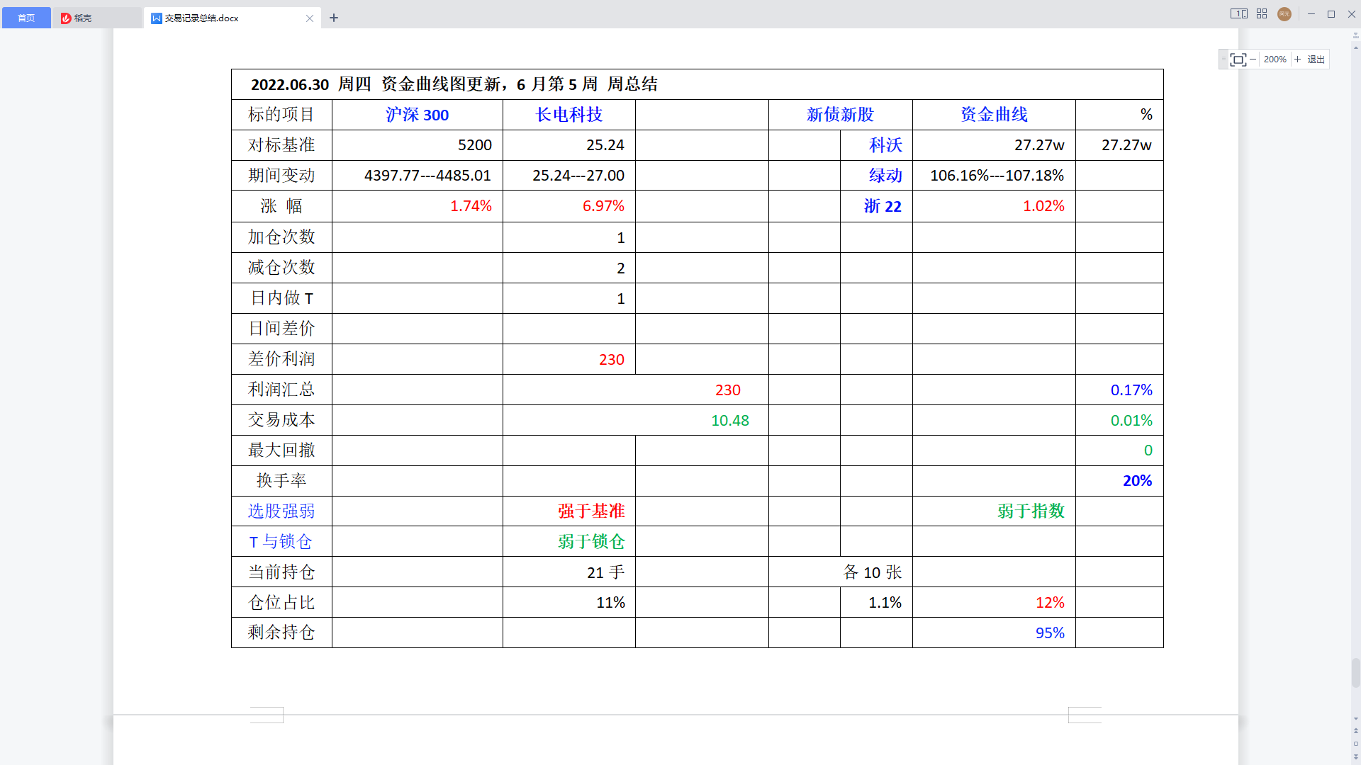Click the new tab plus icon

pyautogui.click(x=334, y=18)
